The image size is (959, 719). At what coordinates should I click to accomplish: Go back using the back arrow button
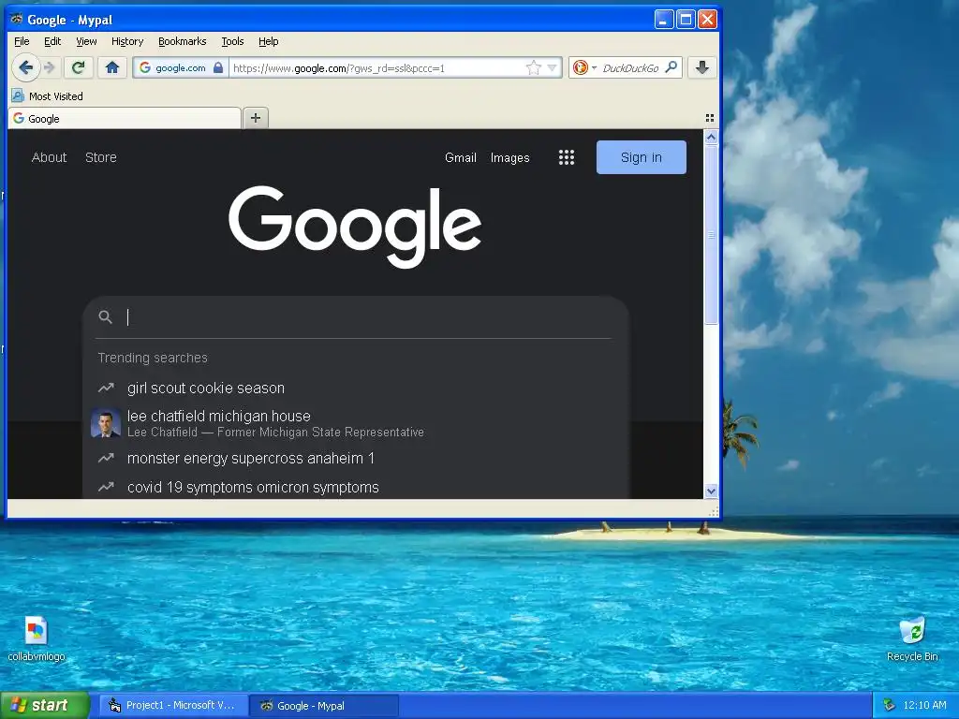click(x=25, y=67)
